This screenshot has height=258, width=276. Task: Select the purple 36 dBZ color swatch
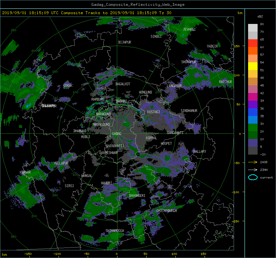pos(253,104)
